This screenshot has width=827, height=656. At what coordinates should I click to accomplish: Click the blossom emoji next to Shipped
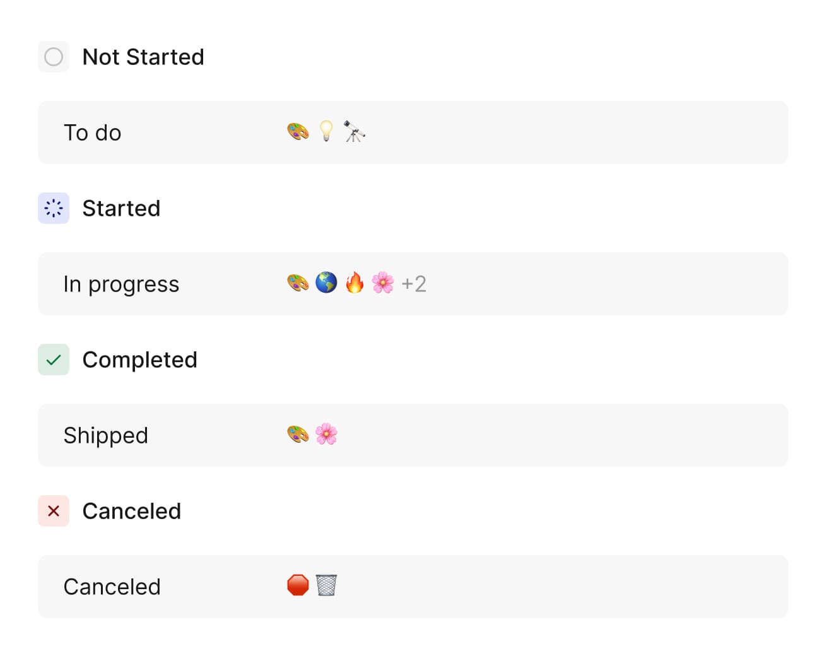coord(326,434)
